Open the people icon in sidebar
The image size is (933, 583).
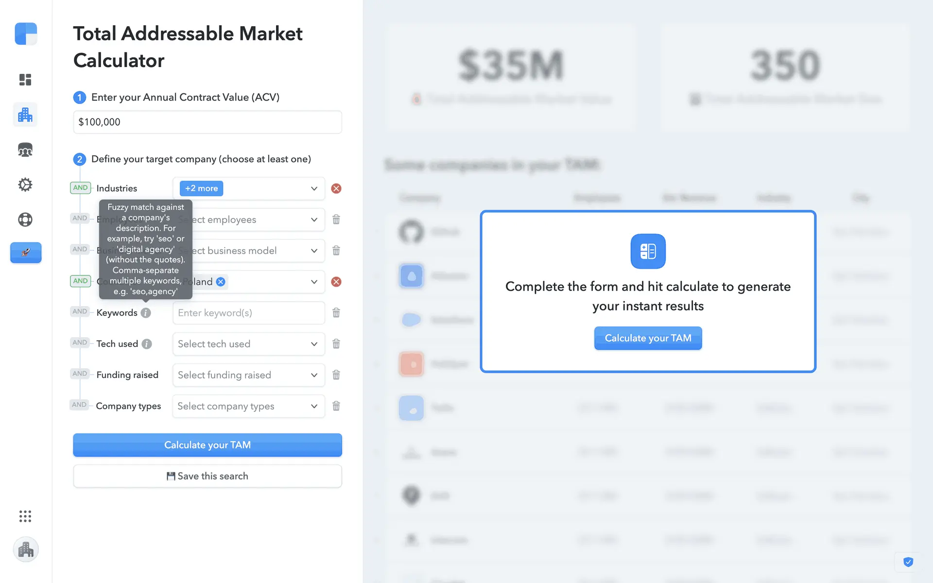click(25, 150)
